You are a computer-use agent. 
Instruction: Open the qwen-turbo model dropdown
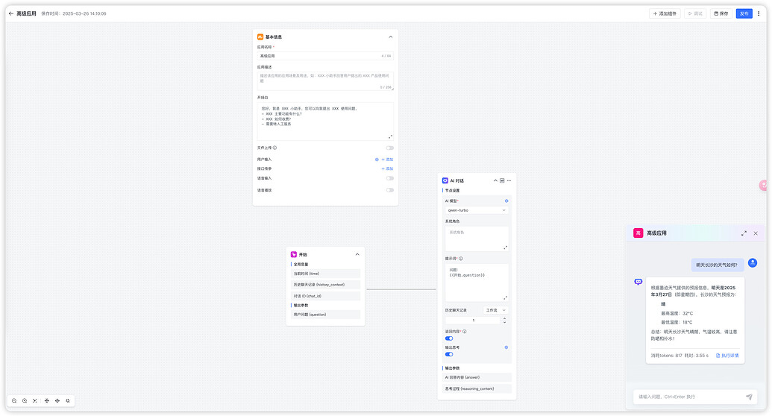coord(477,210)
